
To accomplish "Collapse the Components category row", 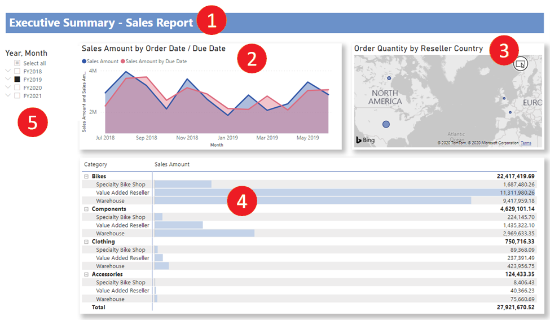I will pyautogui.click(x=86, y=209).
